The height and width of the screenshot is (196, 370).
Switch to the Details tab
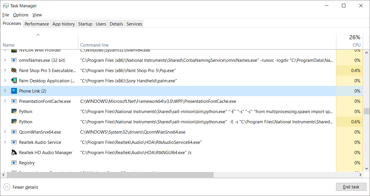point(116,24)
